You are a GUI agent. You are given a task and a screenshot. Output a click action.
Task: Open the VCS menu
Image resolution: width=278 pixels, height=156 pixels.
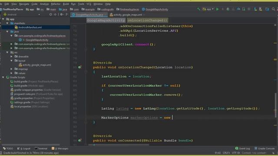(89, 4)
